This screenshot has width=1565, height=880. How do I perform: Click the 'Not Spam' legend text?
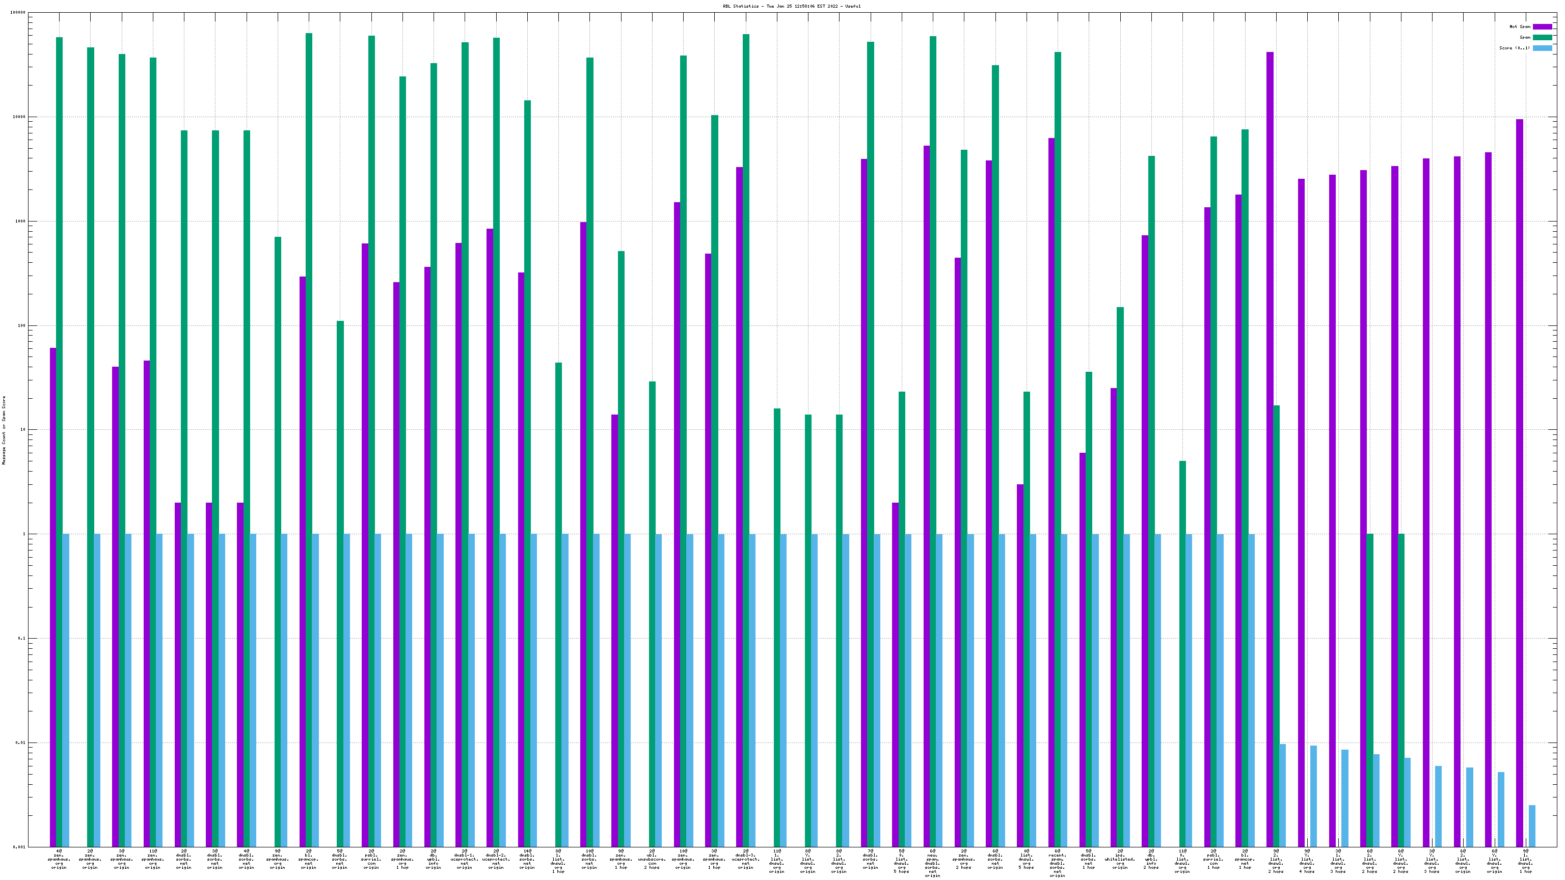pyautogui.click(x=1520, y=26)
